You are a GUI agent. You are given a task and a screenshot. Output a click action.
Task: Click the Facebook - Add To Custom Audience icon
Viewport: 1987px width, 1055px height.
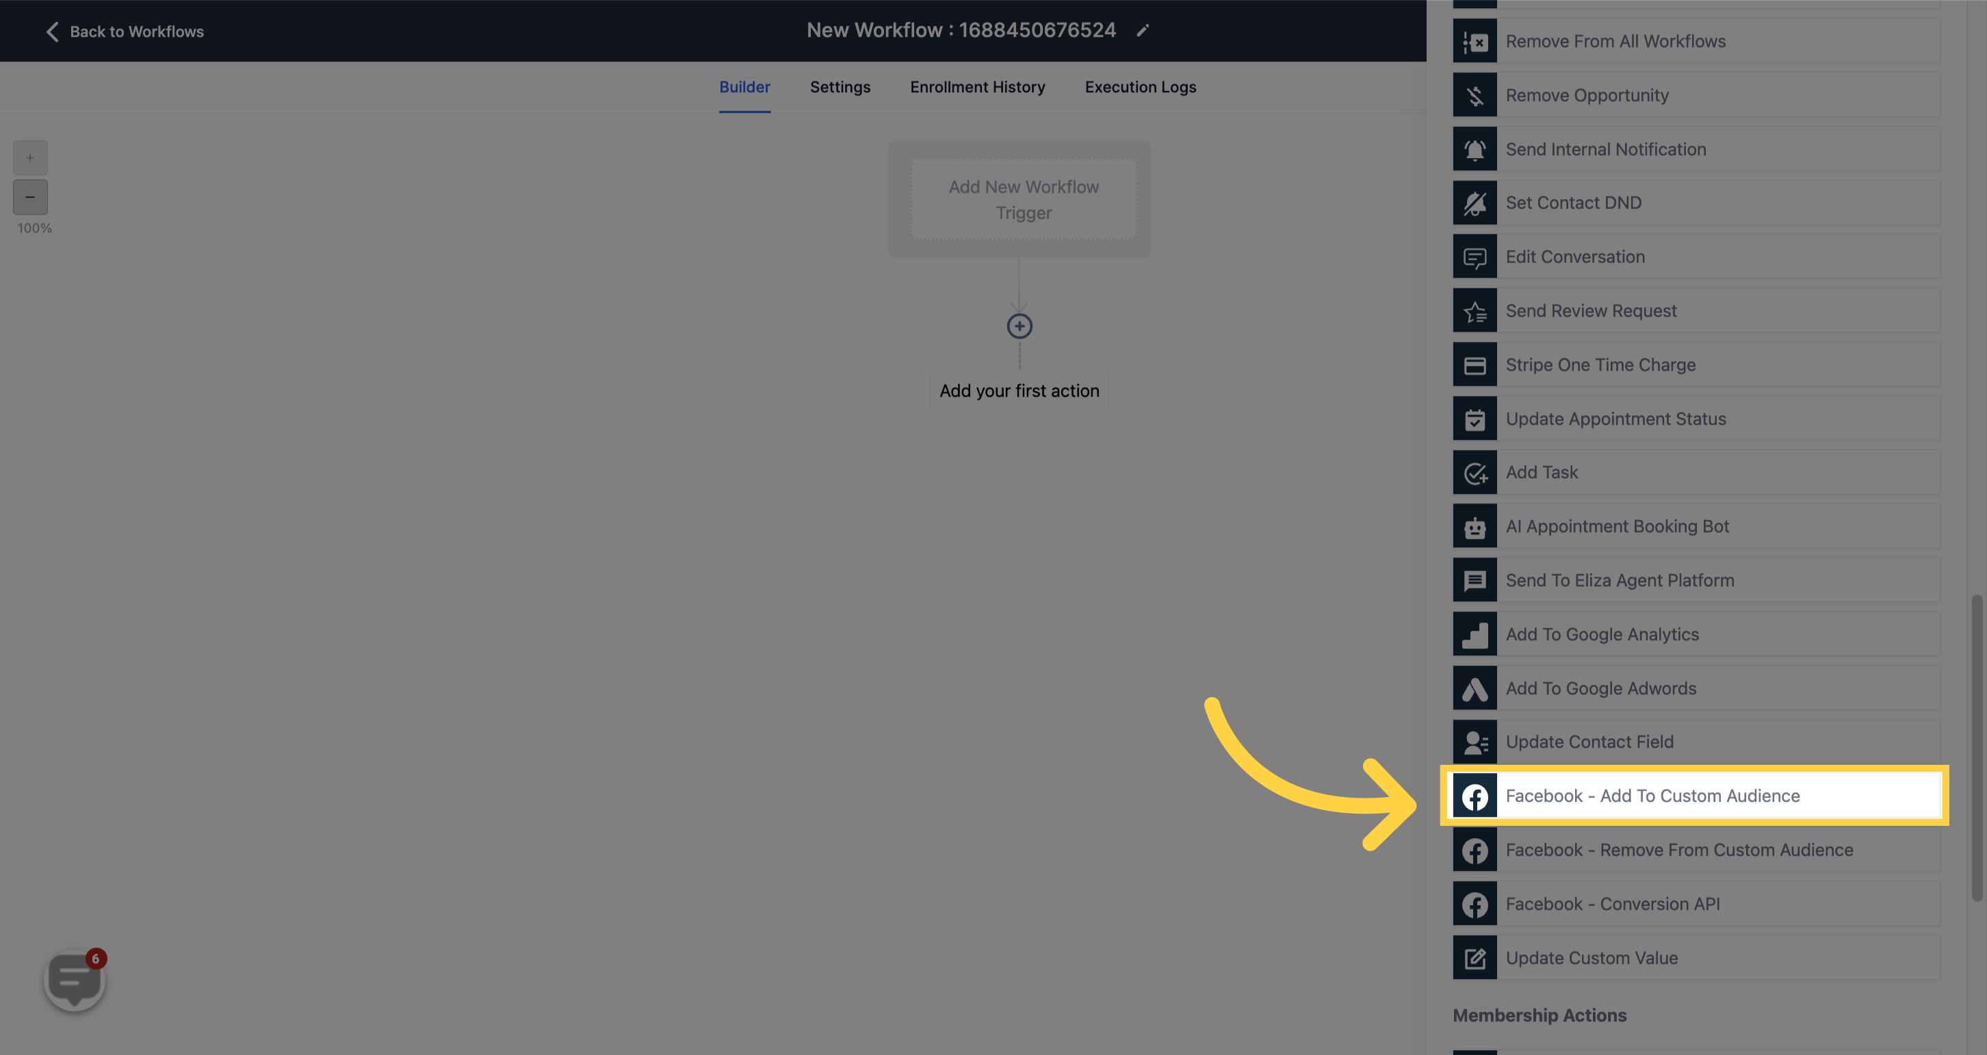coord(1475,795)
